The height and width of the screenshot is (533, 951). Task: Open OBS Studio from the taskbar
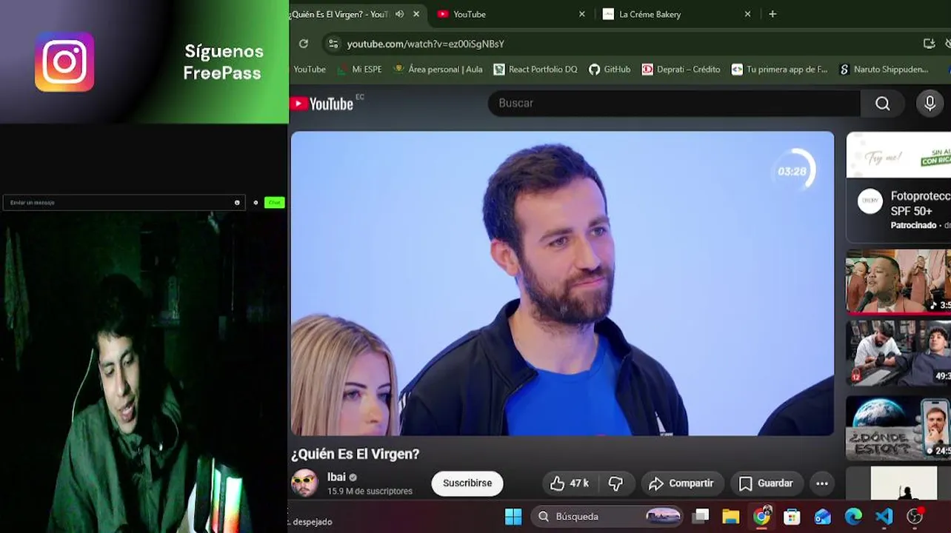coord(915,517)
